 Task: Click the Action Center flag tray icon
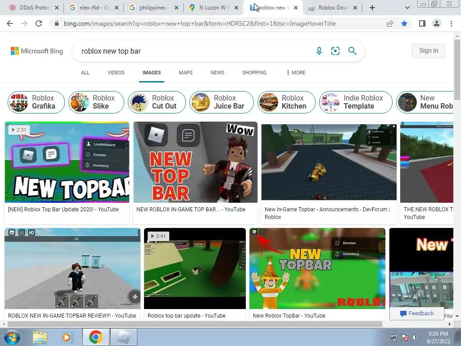coord(405,337)
